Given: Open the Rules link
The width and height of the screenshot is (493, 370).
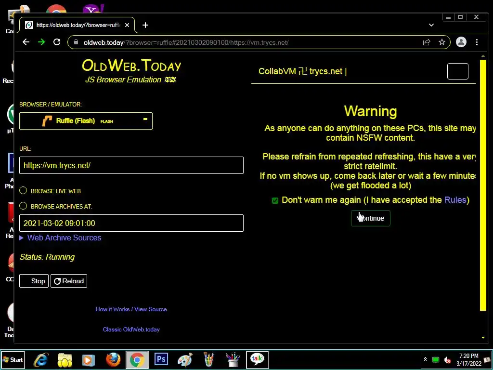Looking at the screenshot, I should (x=455, y=200).
